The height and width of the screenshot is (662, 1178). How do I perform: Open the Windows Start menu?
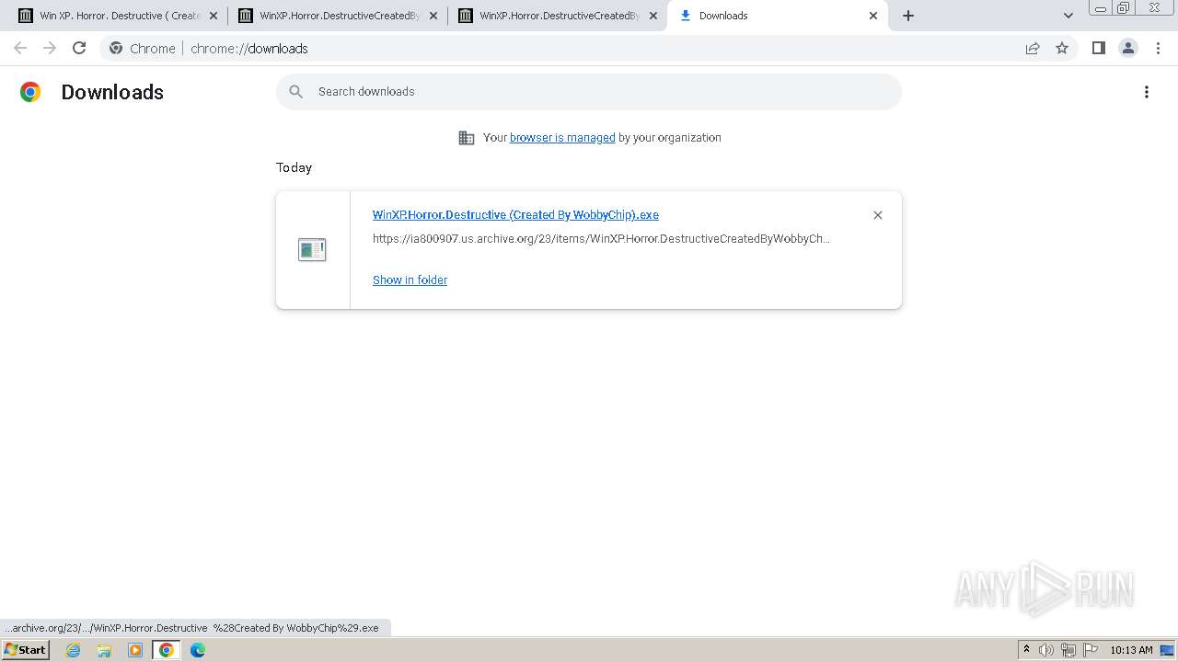coord(26,650)
